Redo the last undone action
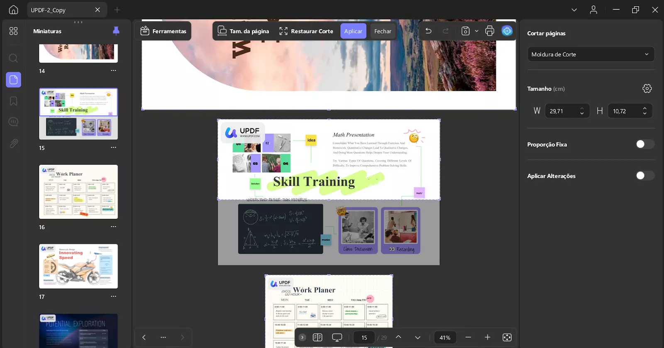 446,31
